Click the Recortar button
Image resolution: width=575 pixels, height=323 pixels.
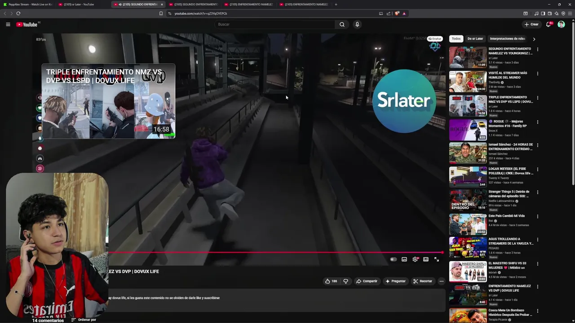tap(423, 281)
